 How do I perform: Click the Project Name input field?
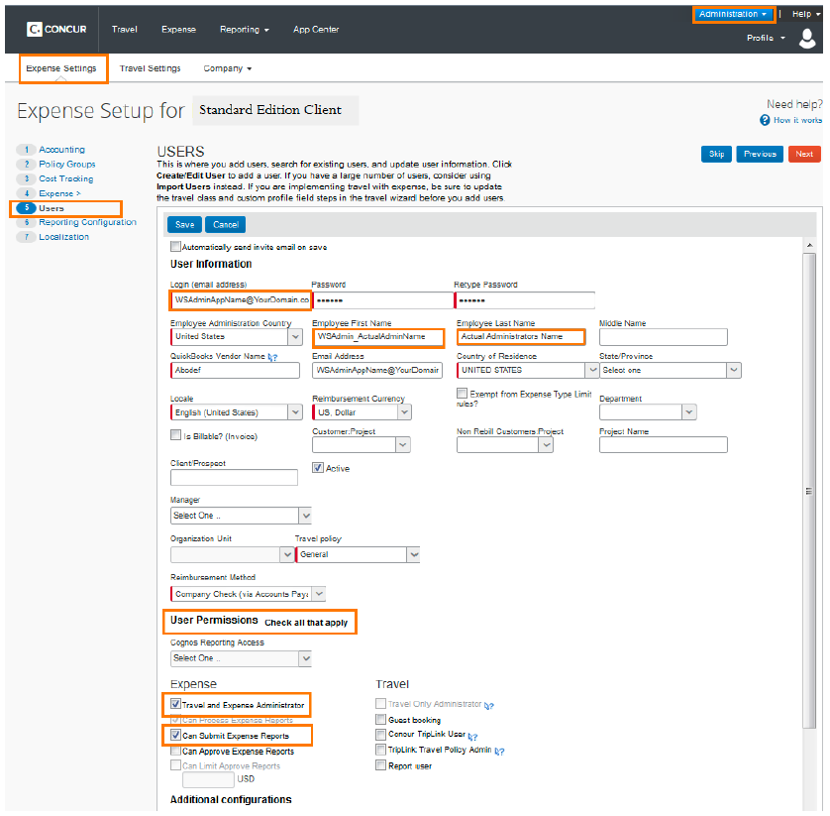664,445
